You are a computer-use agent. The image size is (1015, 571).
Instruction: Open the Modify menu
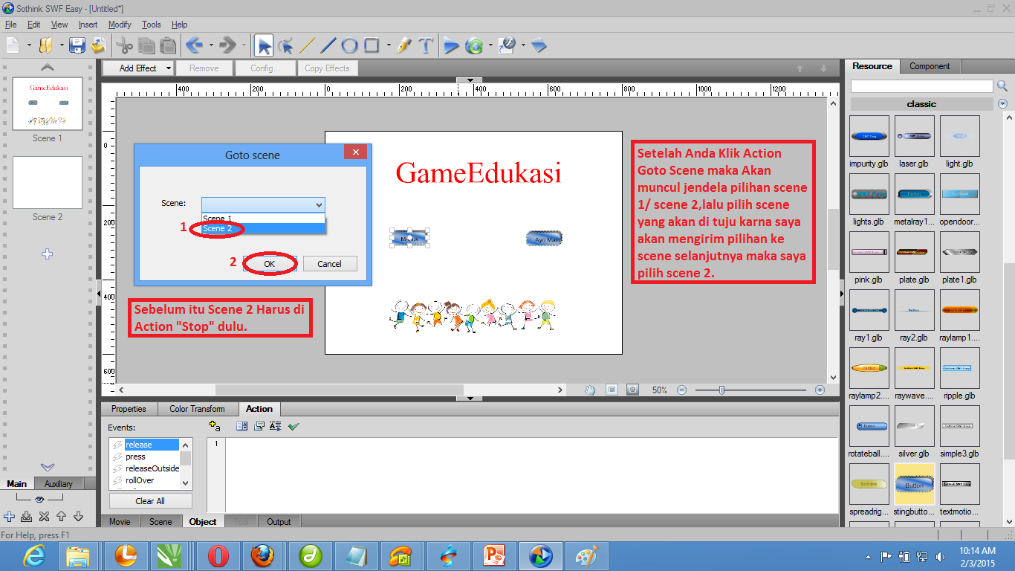[x=120, y=24]
